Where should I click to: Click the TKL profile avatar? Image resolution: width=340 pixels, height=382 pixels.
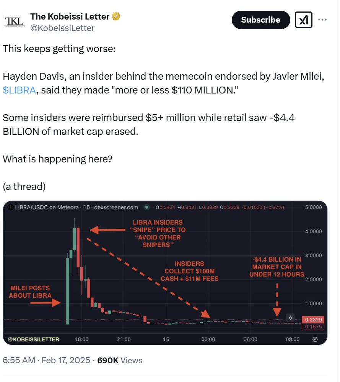(x=13, y=21)
